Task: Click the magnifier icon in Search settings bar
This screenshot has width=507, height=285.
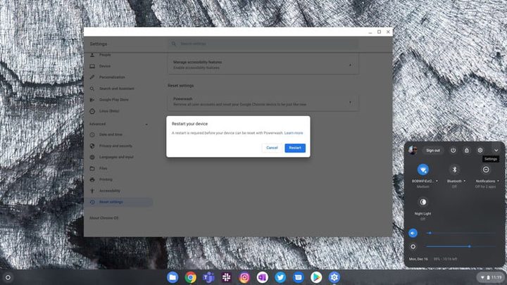Action: (174, 44)
